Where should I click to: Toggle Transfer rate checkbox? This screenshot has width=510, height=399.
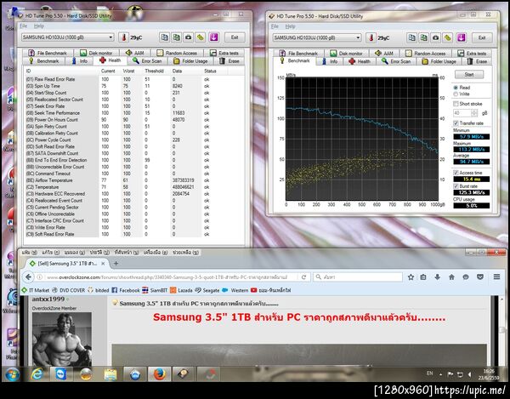tap(456, 123)
